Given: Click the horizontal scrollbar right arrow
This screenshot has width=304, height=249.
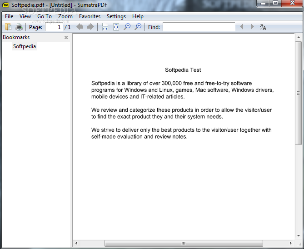Looking at the screenshot, I should point(290,243).
